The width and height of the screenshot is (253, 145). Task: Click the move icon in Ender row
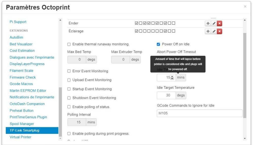pyautogui.click(x=208, y=23)
